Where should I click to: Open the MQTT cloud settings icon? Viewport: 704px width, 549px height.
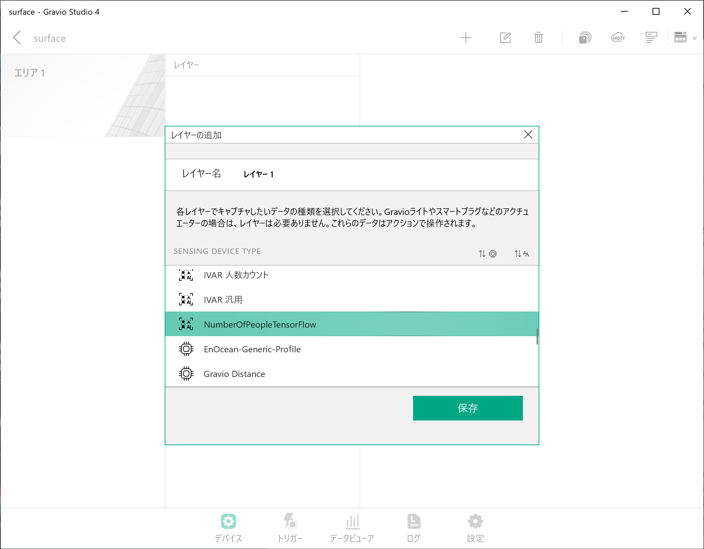pos(618,38)
